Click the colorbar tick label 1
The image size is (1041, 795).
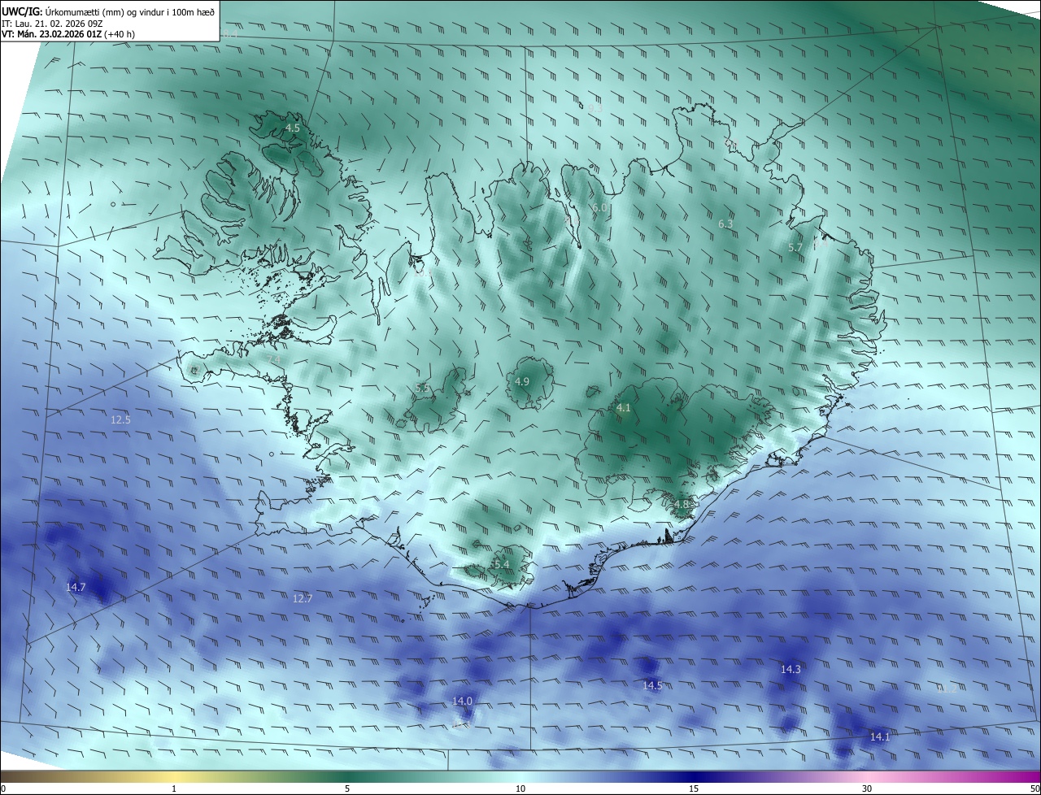[174, 788]
